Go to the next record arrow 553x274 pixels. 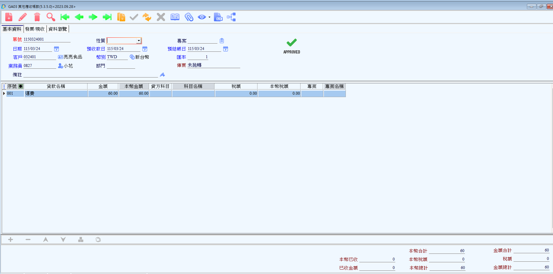pyautogui.click(x=93, y=17)
